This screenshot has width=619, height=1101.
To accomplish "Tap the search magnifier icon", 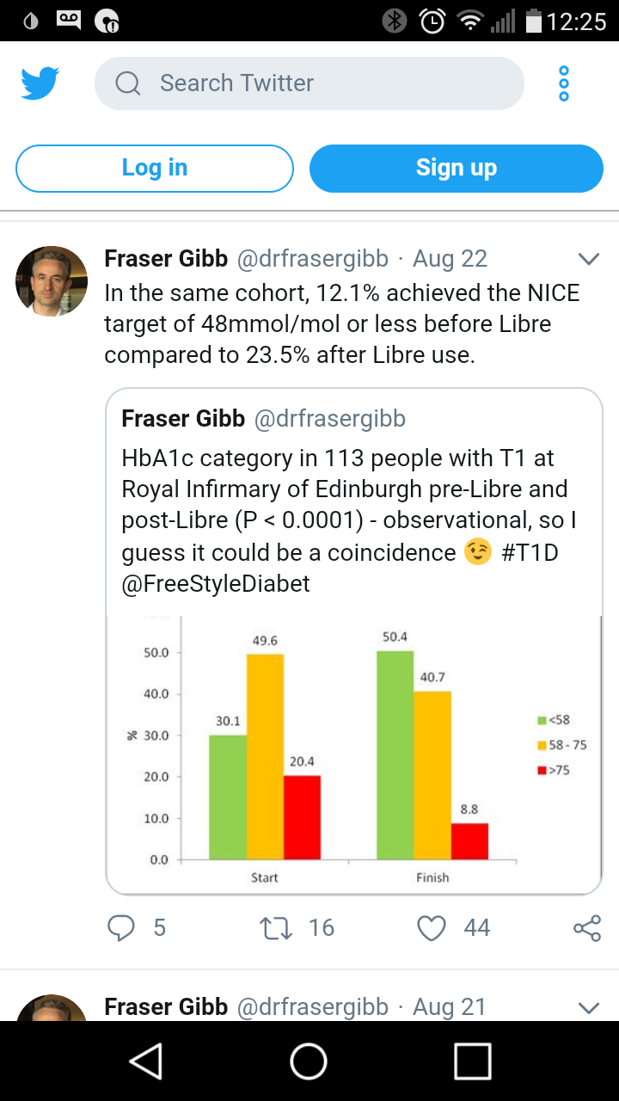I will (128, 83).
